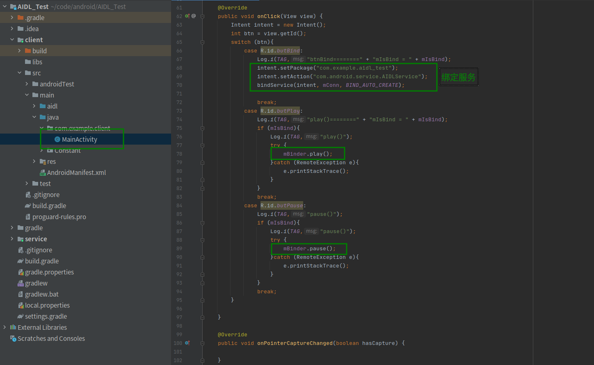Collapse the client module arrow

(x=12, y=40)
